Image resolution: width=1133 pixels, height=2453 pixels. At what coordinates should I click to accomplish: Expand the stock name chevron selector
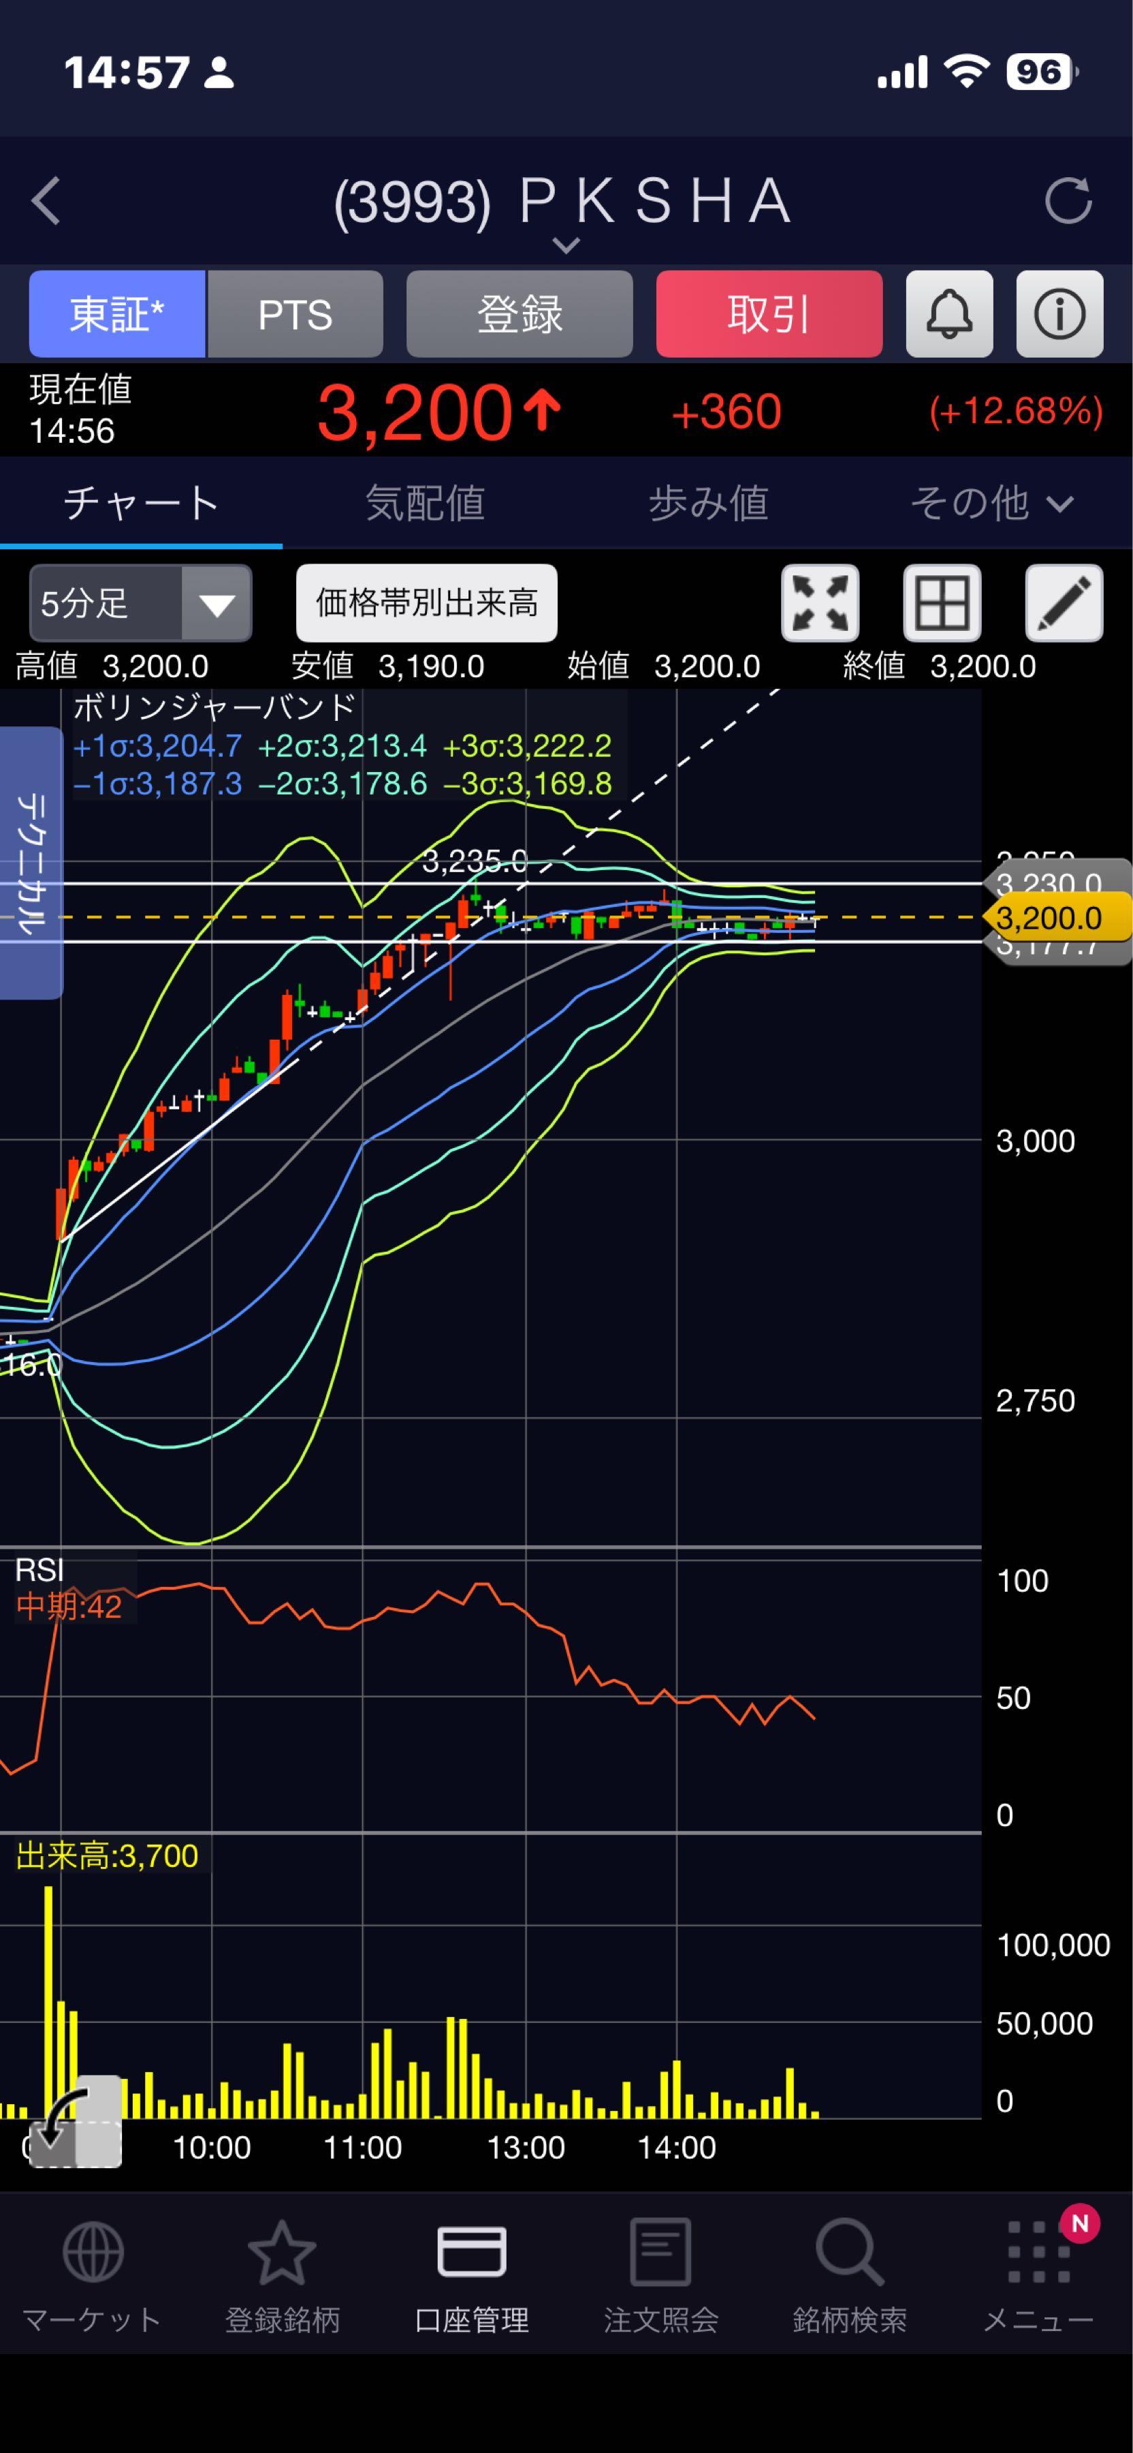pyautogui.click(x=566, y=246)
